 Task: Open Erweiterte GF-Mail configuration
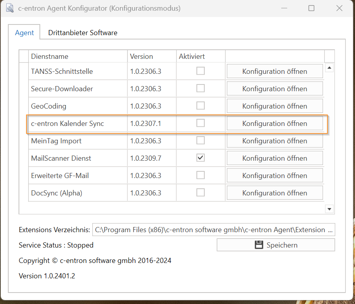click(x=275, y=176)
